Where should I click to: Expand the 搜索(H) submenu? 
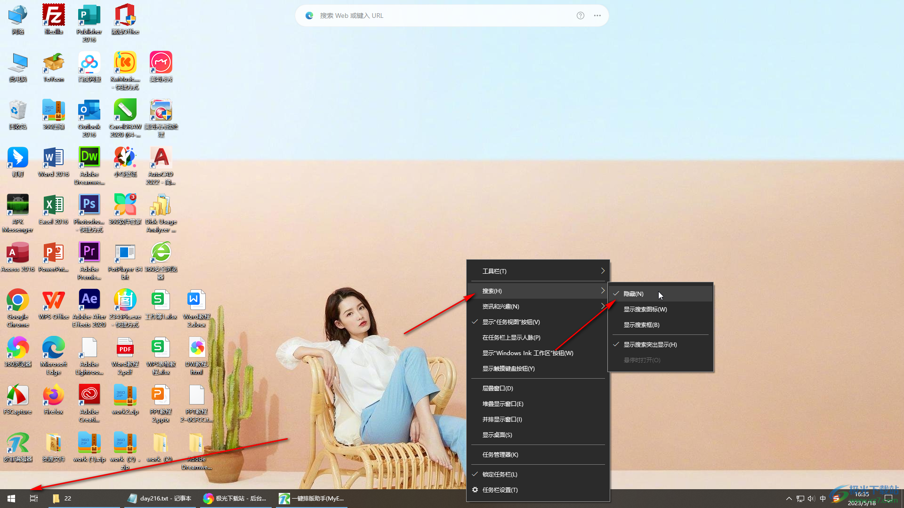538,291
